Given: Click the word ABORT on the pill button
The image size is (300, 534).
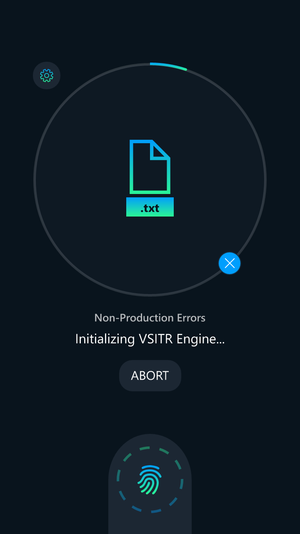Looking at the screenshot, I should coord(150,375).
